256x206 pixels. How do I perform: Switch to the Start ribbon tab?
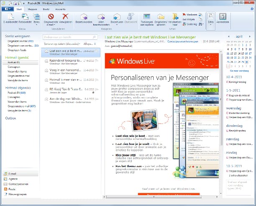(x=19, y=9)
